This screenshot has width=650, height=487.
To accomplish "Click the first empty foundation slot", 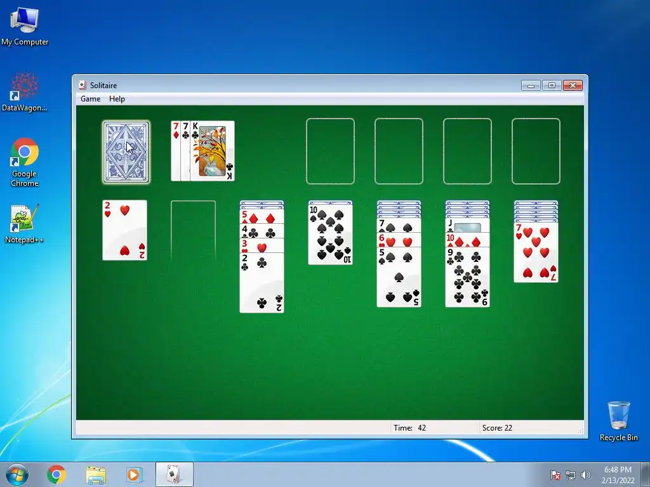I will tap(330, 151).
